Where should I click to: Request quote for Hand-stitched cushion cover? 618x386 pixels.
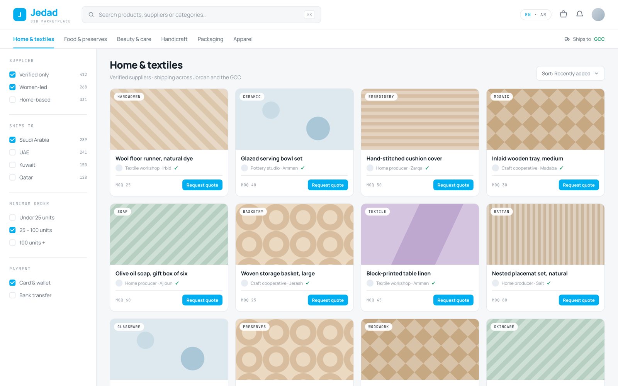coord(453,185)
